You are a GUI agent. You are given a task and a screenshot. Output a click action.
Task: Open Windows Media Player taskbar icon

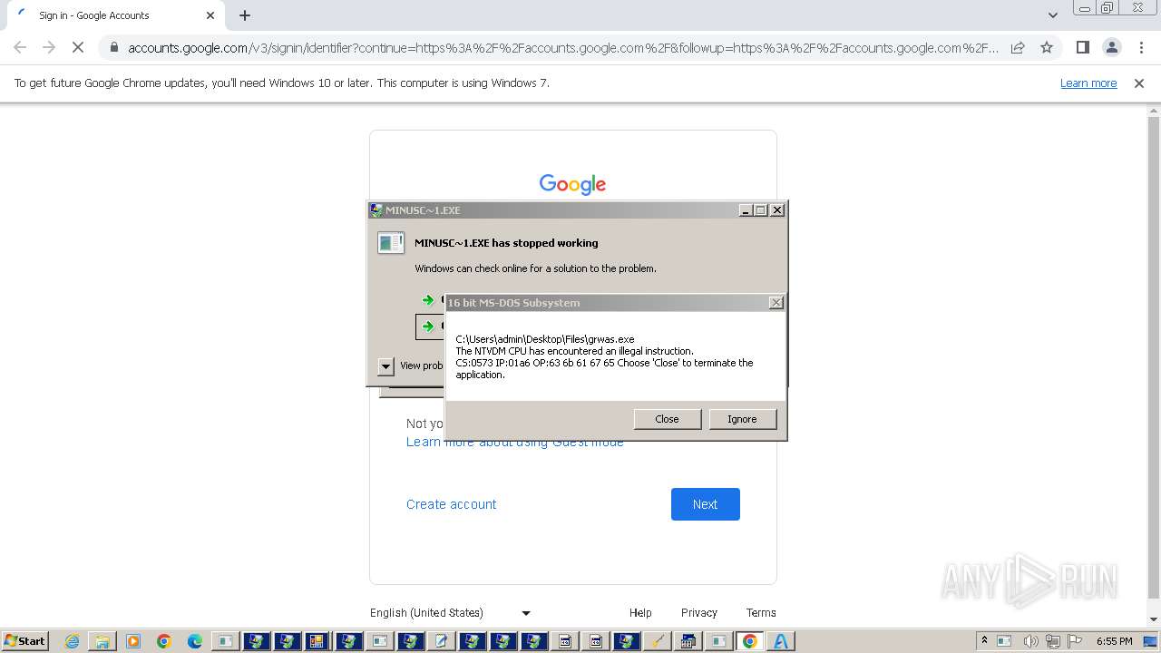[x=133, y=641]
